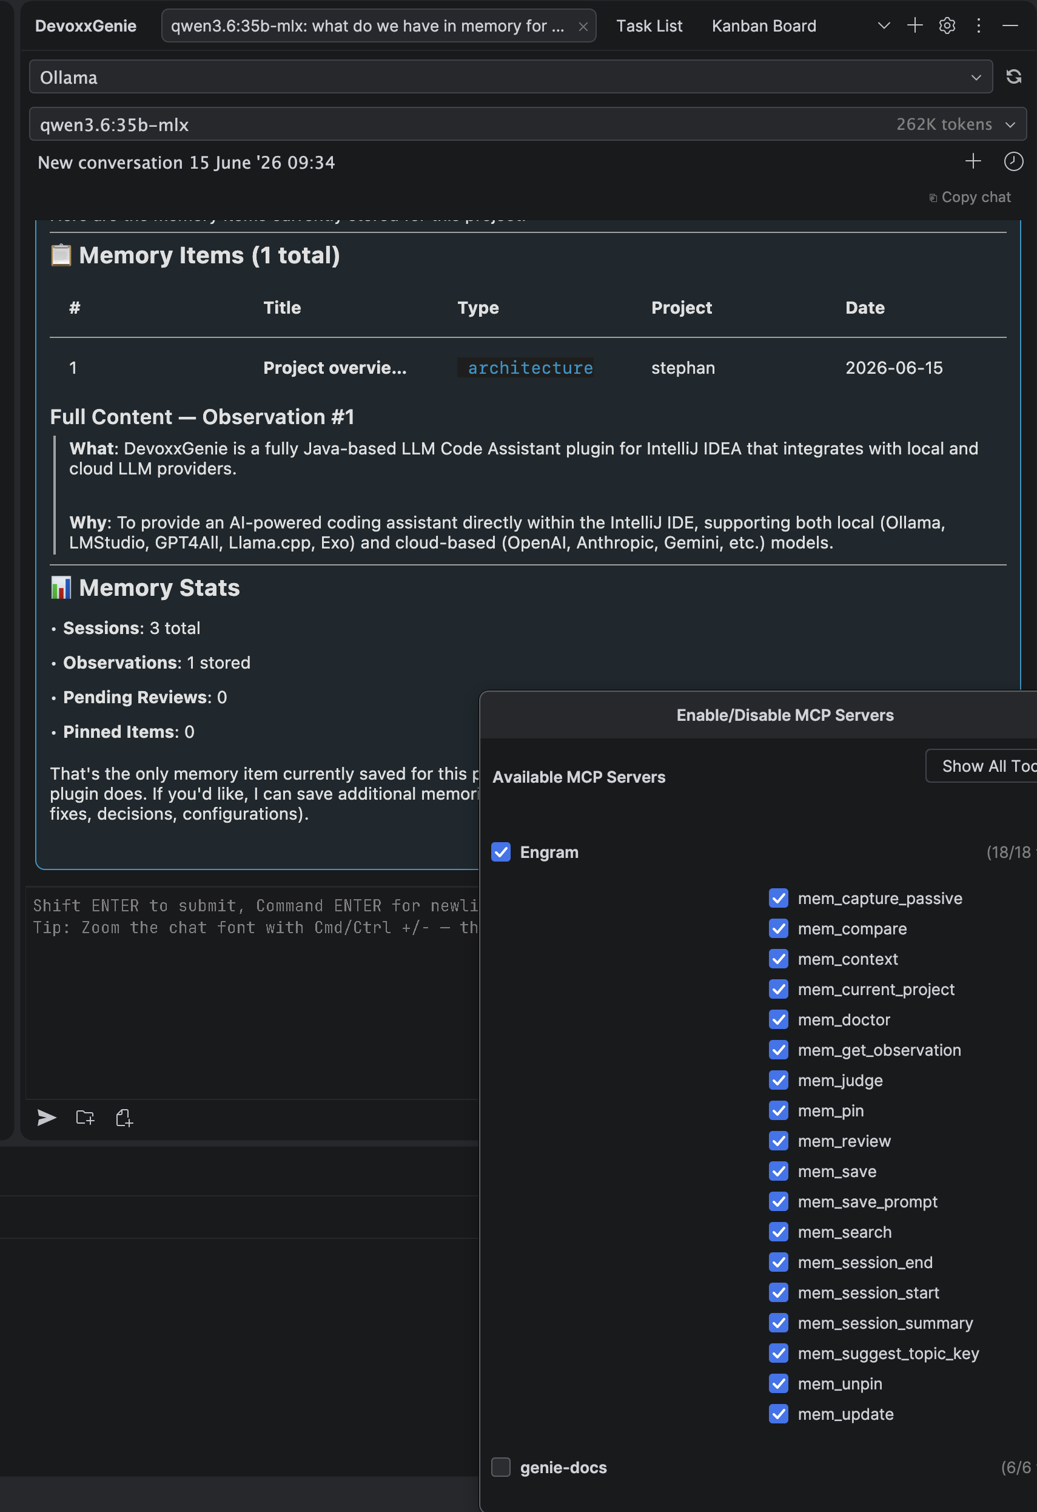The width and height of the screenshot is (1037, 1512).
Task: Open the vertical three-dot options menu
Action: click(979, 25)
